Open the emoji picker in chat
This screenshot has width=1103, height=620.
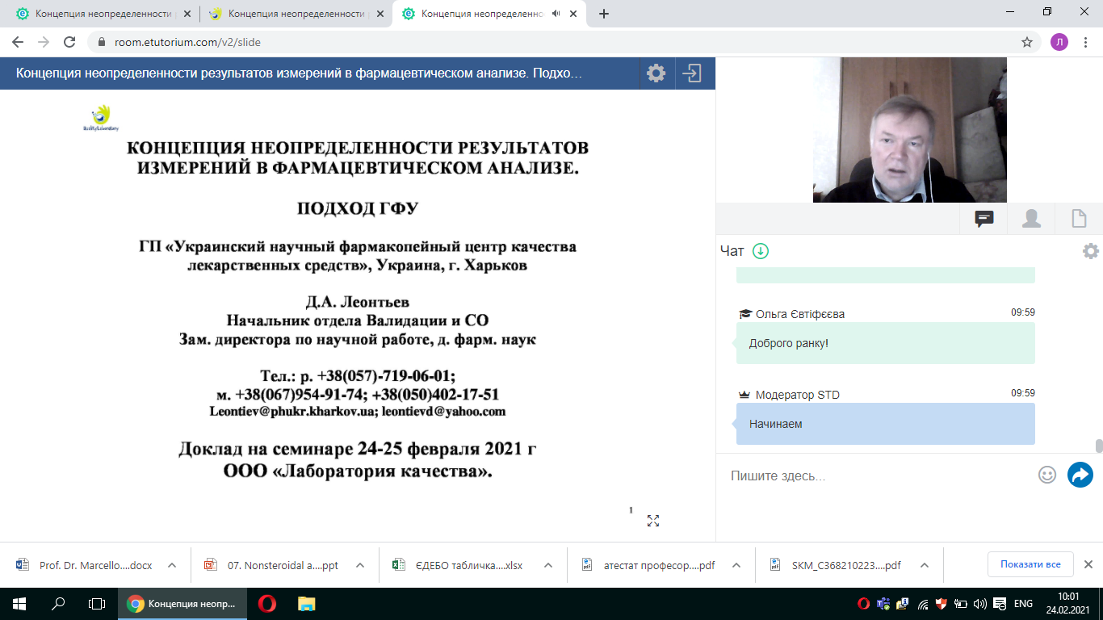[1046, 475]
